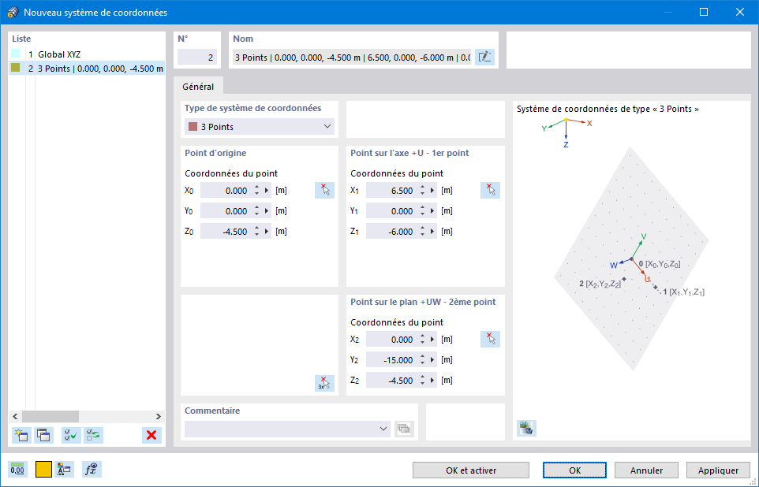
Task: Click the yellow color swatch in bottom bar
Action: [43, 469]
